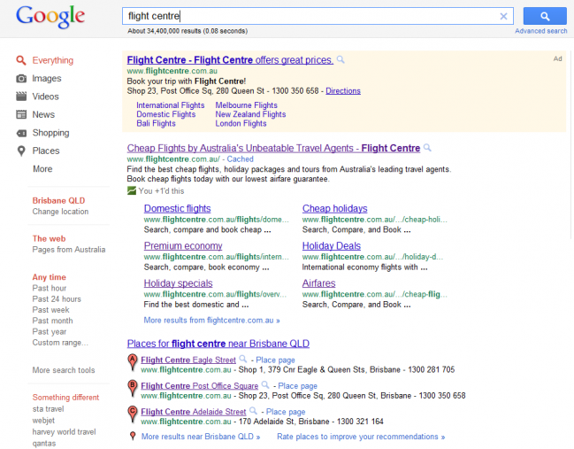Select Everything search filter
Image resolution: width=574 pixels, height=449 pixels.
(x=53, y=60)
